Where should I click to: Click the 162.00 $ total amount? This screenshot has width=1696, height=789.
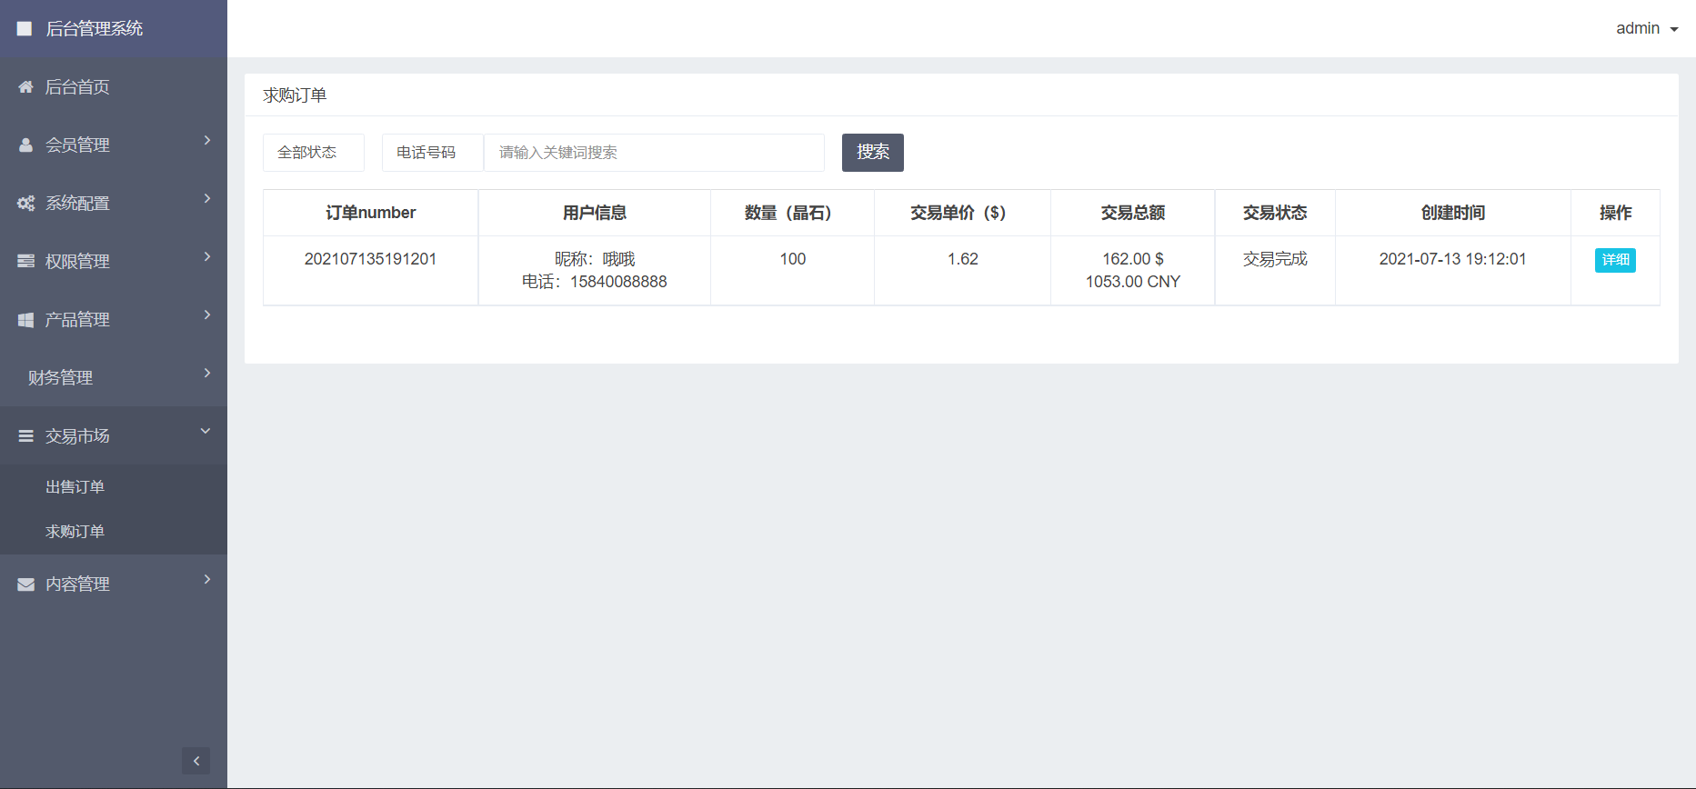pos(1133,259)
